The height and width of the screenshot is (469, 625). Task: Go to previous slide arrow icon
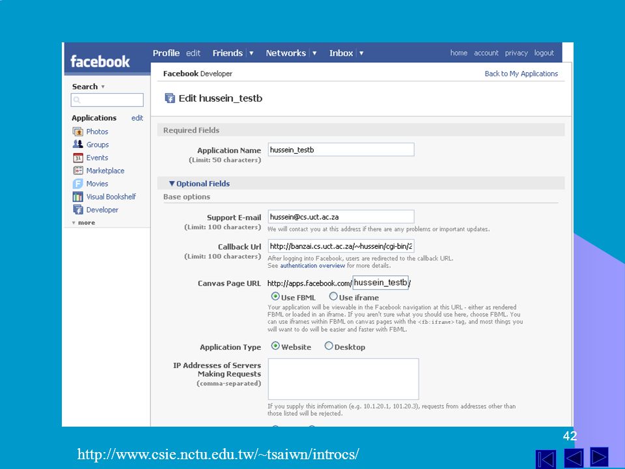tap(574, 458)
